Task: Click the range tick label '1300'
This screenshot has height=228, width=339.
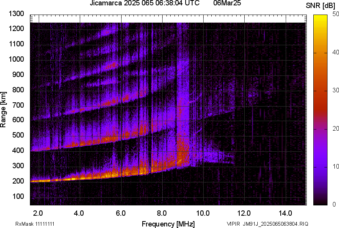Action: (x=16, y=14)
